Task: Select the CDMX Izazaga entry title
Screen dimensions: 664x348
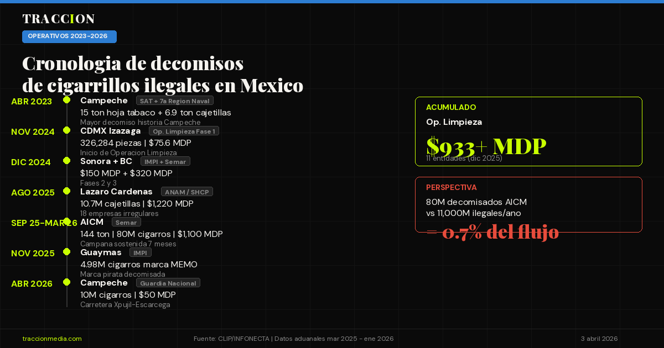Action: [x=110, y=131]
